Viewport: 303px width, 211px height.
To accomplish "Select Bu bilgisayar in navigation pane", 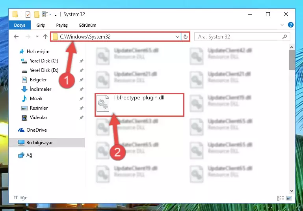I will click(46, 143).
